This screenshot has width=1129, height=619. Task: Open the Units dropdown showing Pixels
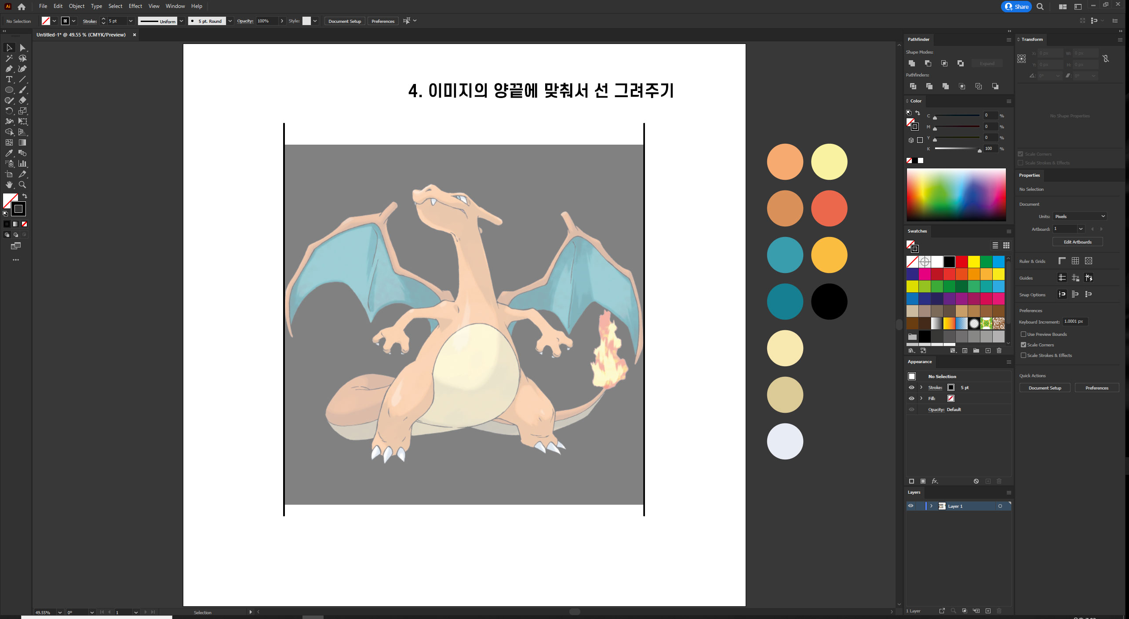coord(1079,216)
